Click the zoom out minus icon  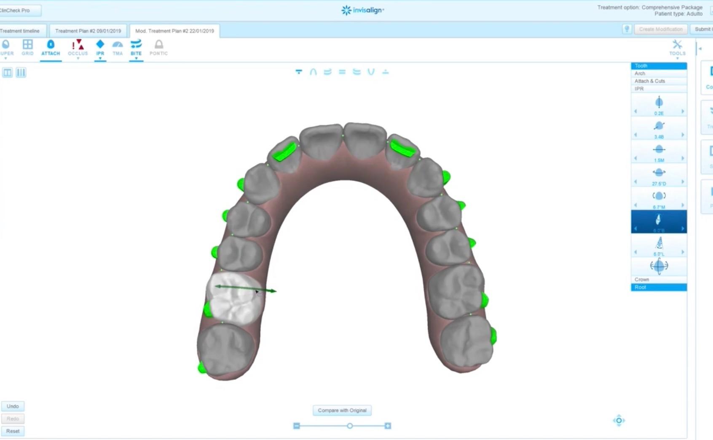pyautogui.click(x=297, y=426)
